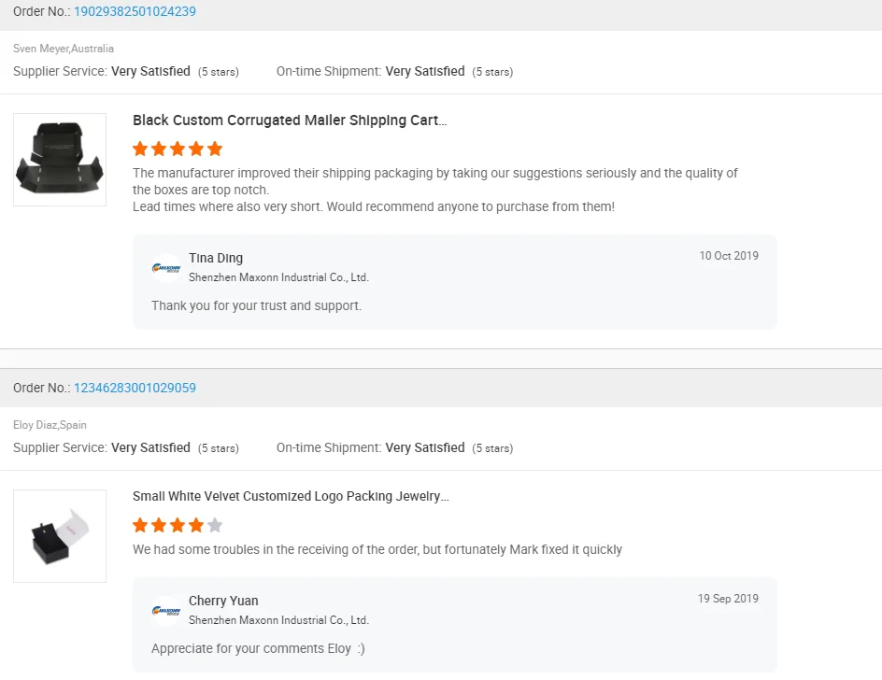This screenshot has height=680, width=882.
Task: Open the Black Custom Corrugated Mailer product title
Action: coord(290,120)
